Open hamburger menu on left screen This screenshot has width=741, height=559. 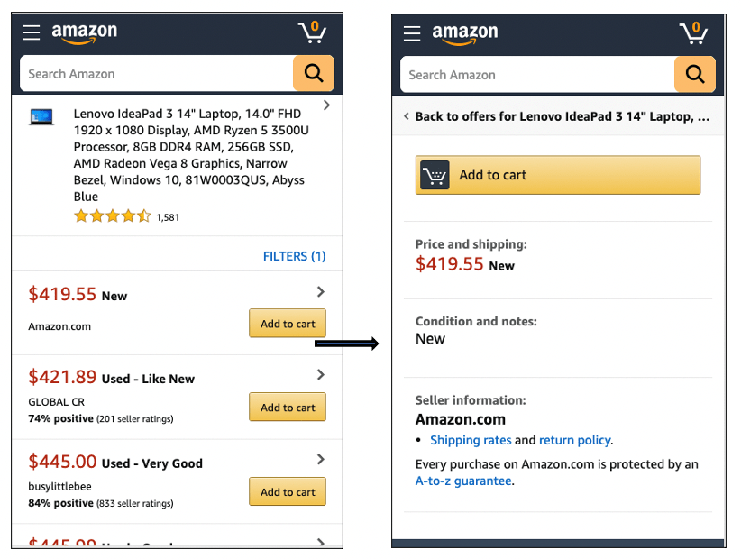pyautogui.click(x=32, y=33)
